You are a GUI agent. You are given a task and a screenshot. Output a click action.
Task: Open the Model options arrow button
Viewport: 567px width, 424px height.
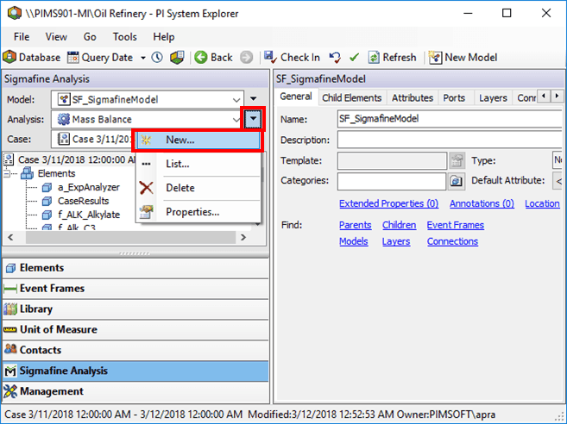point(254,98)
